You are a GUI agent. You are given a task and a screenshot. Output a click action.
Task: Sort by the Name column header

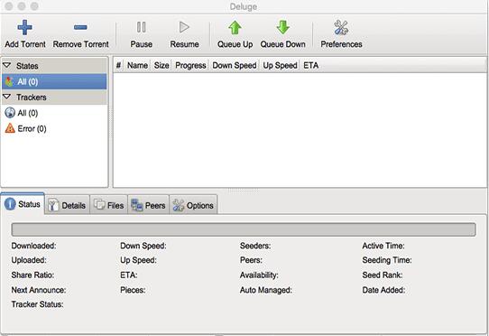click(x=137, y=65)
